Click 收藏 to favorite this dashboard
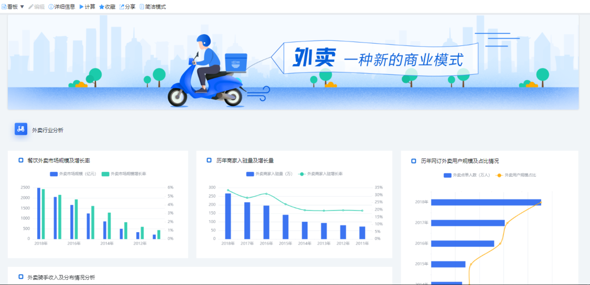This screenshot has height=285, width=590. [x=107, y=7]
